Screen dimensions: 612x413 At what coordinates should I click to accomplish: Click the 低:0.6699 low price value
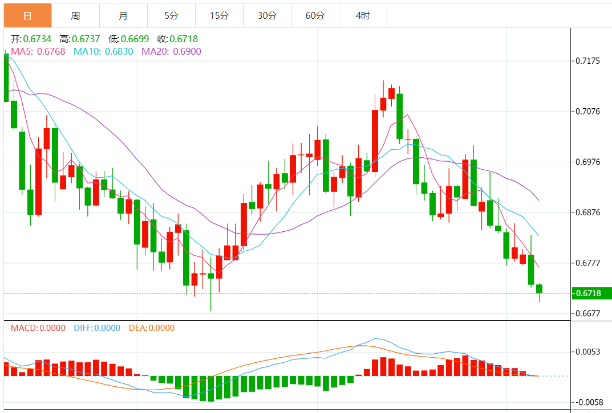pos(128,39)
